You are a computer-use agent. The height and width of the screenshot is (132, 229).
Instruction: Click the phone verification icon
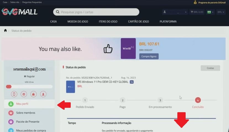(x=14, y=94)
